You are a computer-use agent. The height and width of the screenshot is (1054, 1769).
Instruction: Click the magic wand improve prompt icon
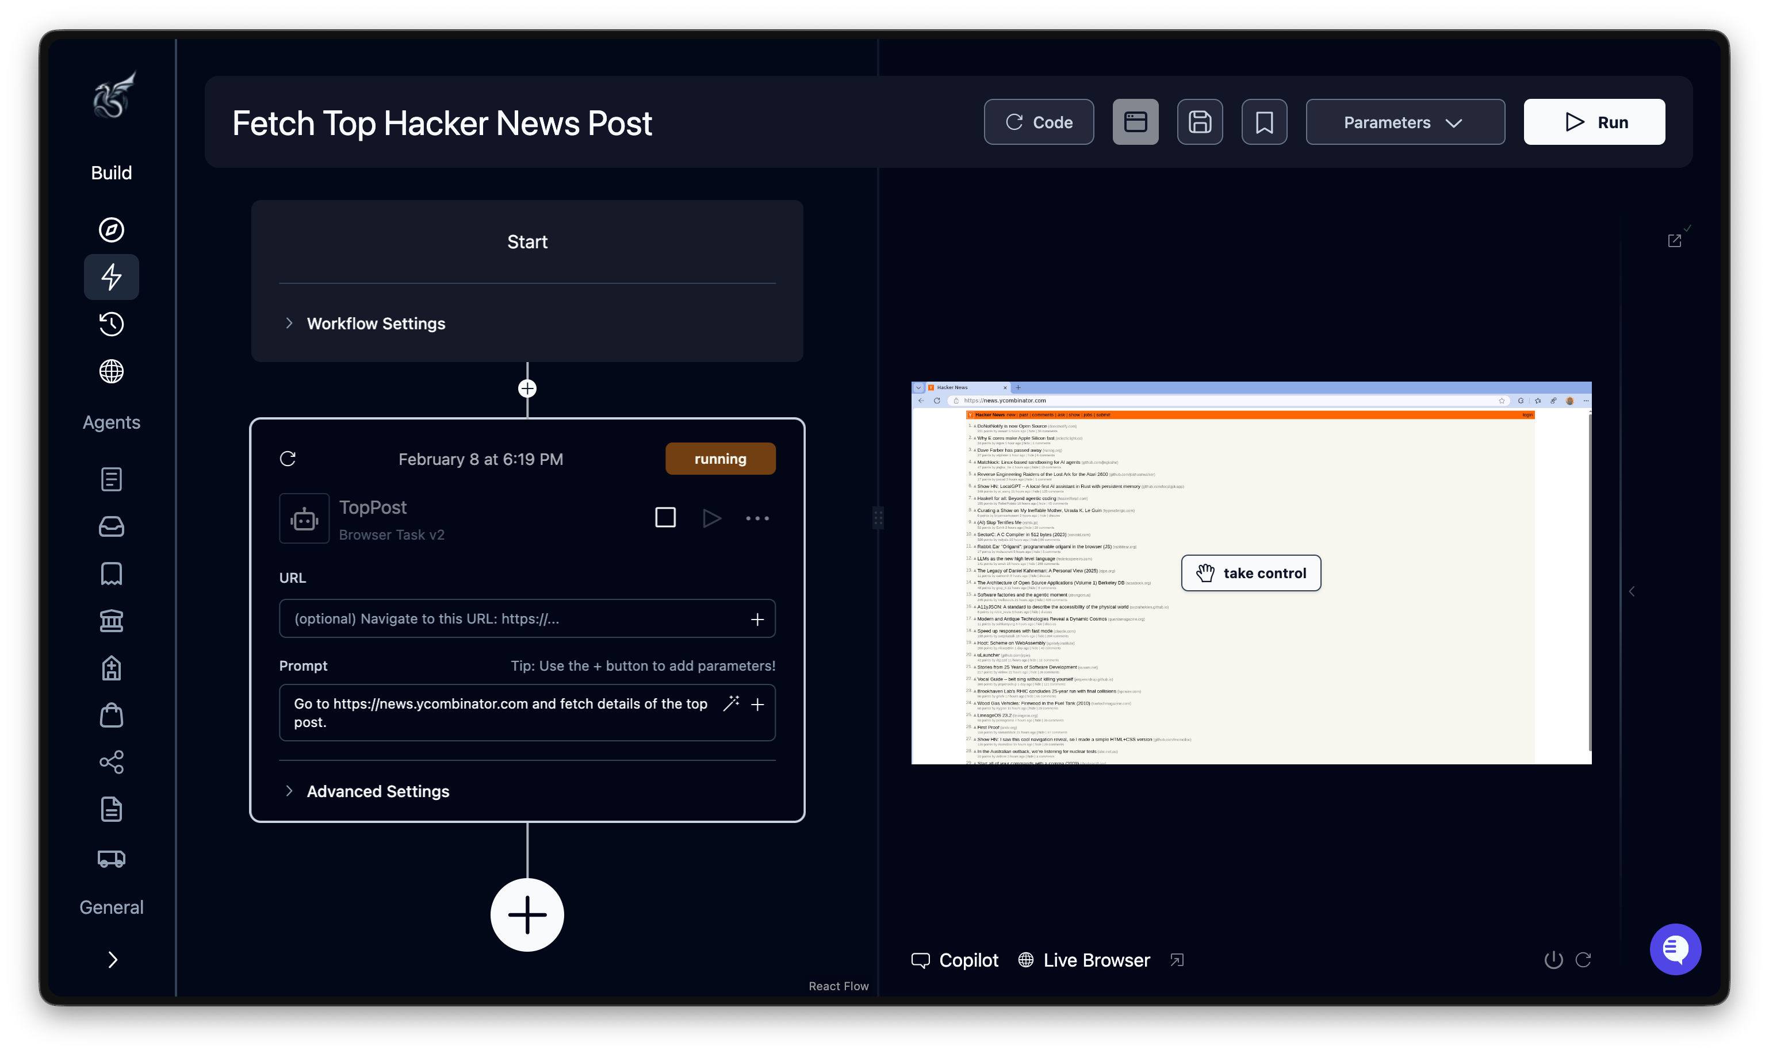pos(730,703)
